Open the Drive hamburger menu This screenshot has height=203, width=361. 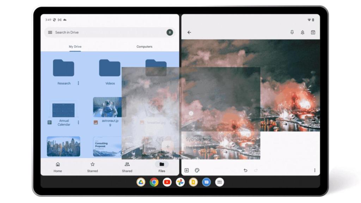[50, 32]
